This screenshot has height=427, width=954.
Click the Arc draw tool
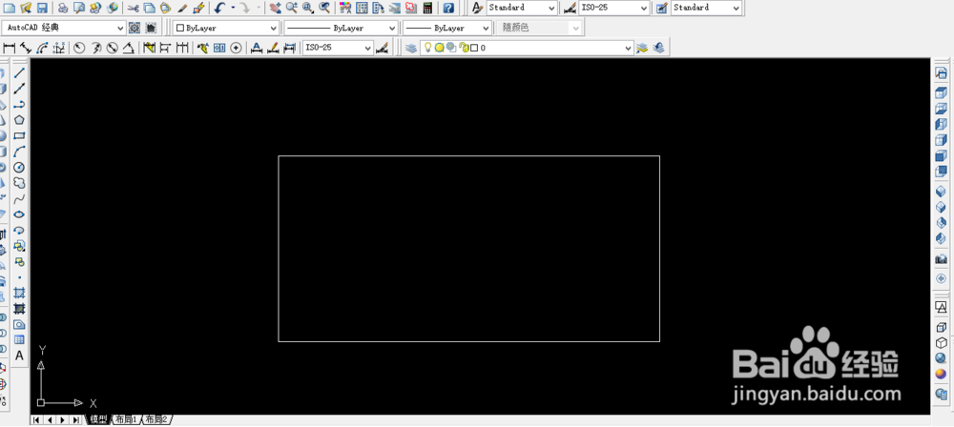tap(19, 152)
